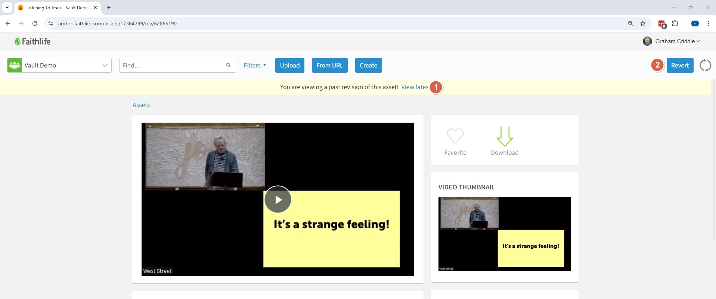Bookmark this page with the star

643,23
